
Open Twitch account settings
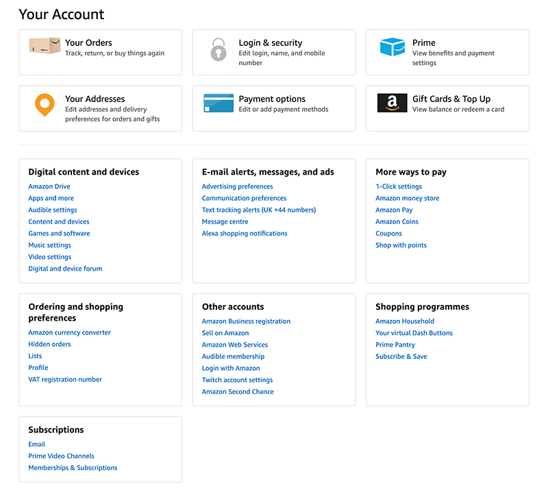tap(237, 380)
